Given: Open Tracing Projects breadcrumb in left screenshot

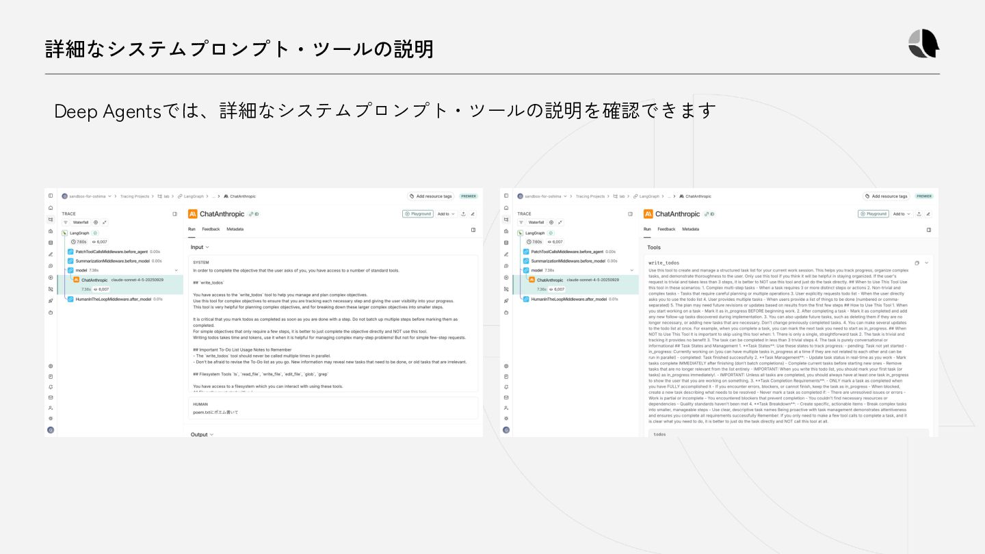Looking at the screenshot, I should (x=134, y=196).
